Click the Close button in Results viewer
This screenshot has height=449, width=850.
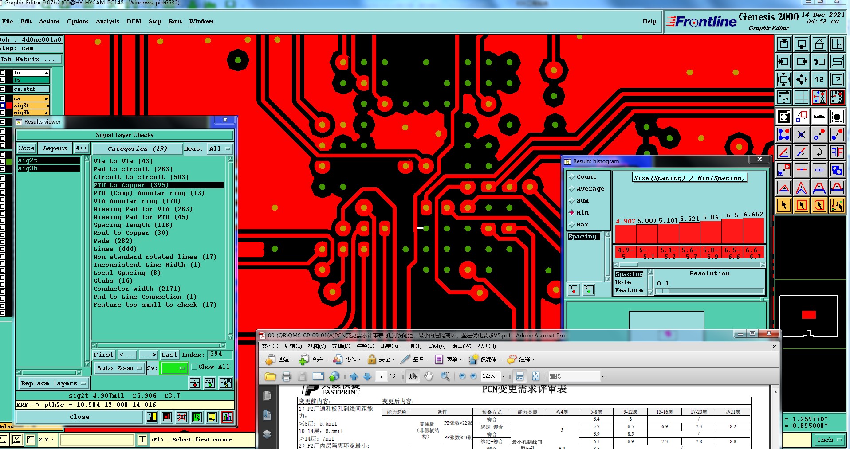click(79, 417)
